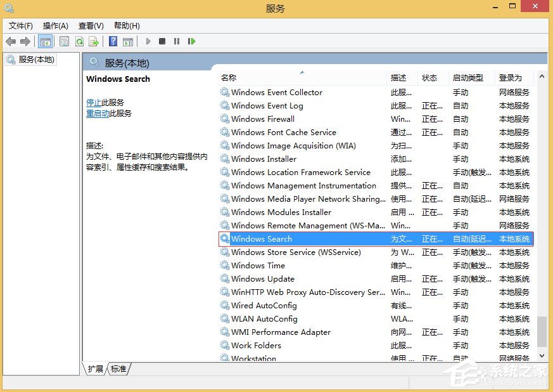Switch to the 标准 tab
553x392 pixels.
coord(118,369)
